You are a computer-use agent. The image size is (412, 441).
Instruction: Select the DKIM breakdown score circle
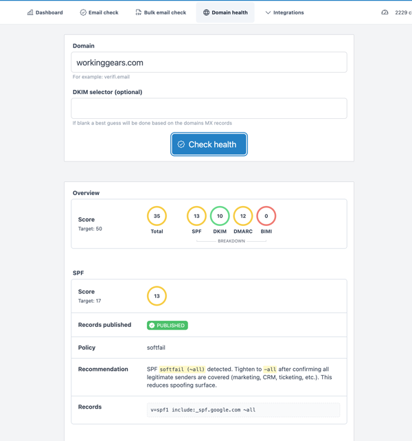220,216
